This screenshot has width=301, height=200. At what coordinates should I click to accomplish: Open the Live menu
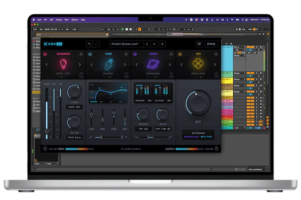39,19
